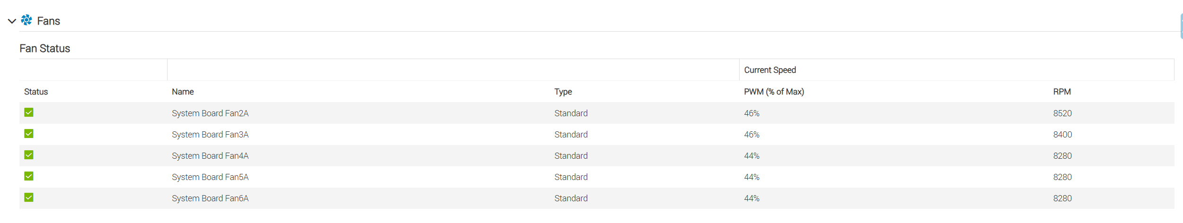
Task: Select System Board Fan3A row name
Action: (210, 135)
